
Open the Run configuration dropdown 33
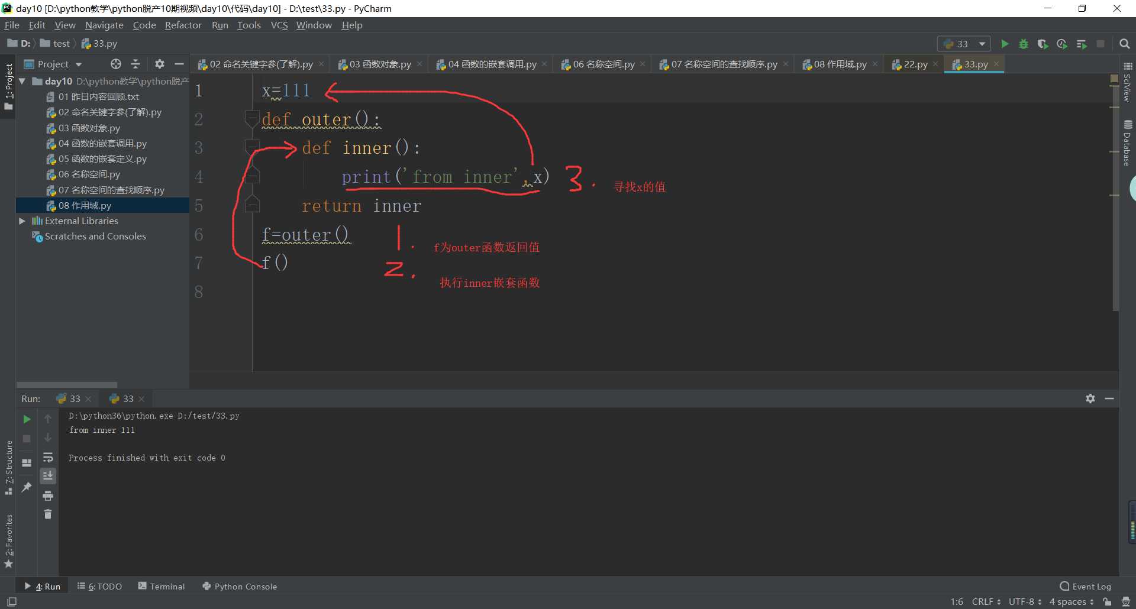[x=964, y=44]
